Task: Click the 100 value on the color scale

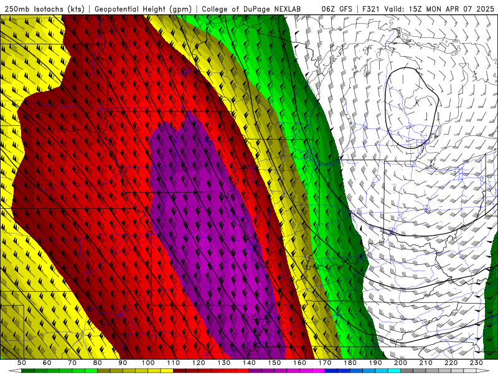Action: [148, 363]
